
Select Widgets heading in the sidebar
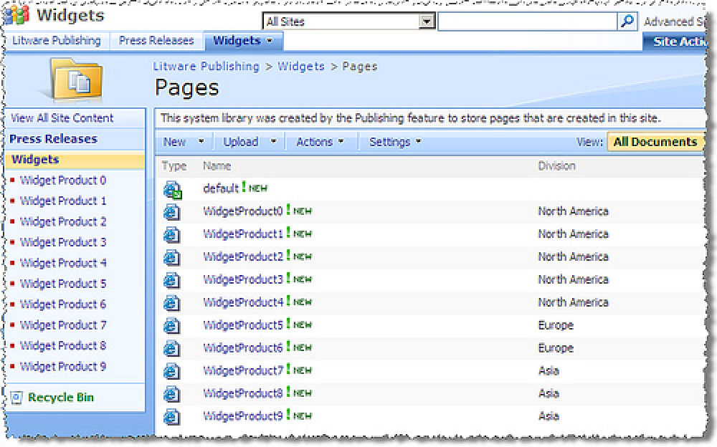click(x=35, y=160)
